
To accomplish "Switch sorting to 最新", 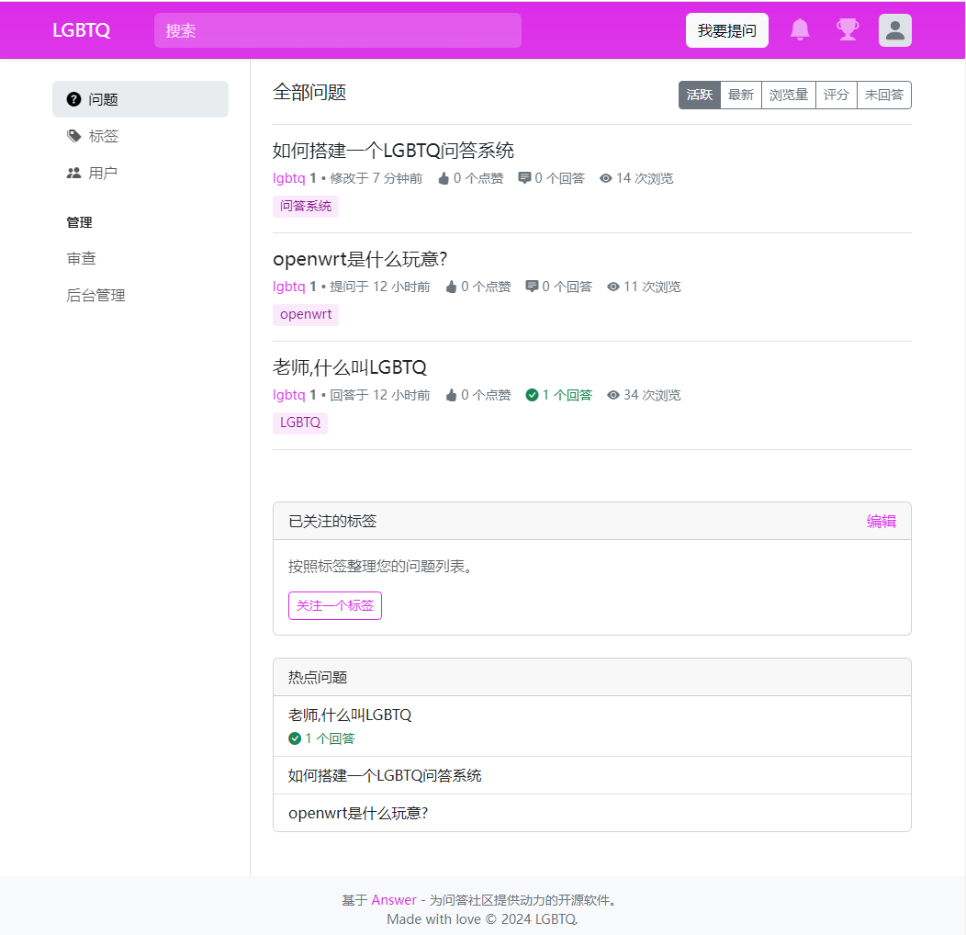I will (x=740, y=95).
